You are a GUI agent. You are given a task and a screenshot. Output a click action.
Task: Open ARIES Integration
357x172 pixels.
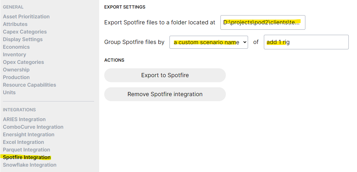point(24,119)
